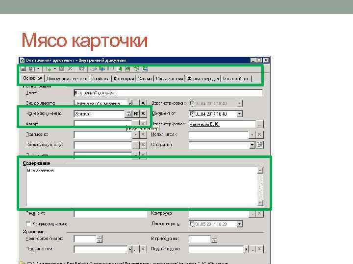This screenshot has height=264, width=353.
Task: Click the Вид документа field
Action: [101, 103]
